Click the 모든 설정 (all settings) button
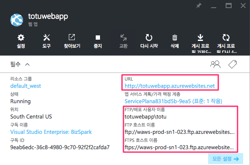250x165 pixels. pos(226,159)
